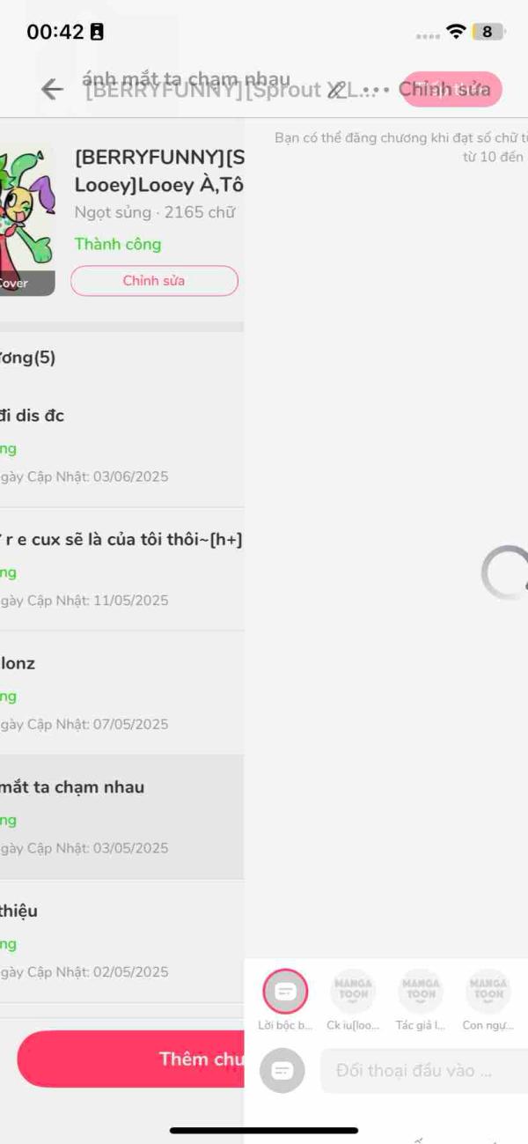
Task: Tap the pencil edit title icon
Action: pos(337,89)
